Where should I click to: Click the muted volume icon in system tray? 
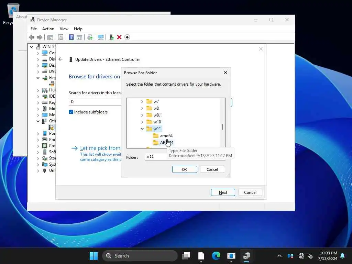(310, 256)
